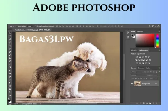Select the Rectangular Marquee tool
168x111 pixels.
pos(10,36)
